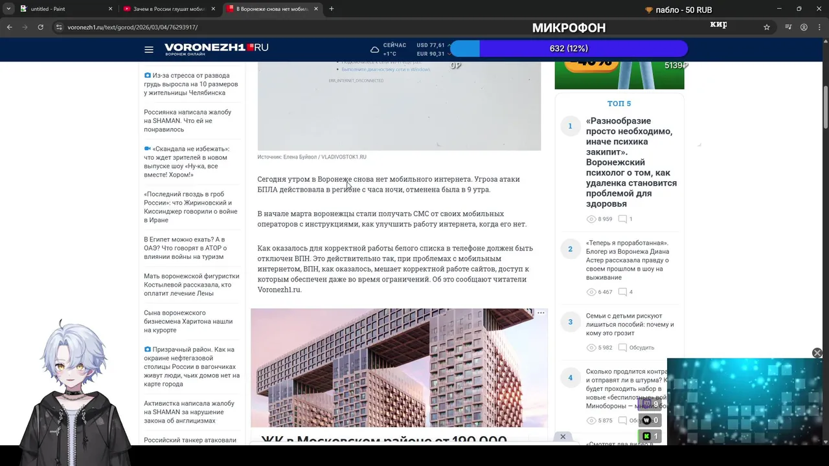
Task: Click the cloud weather icon
Action: [374, 50]
